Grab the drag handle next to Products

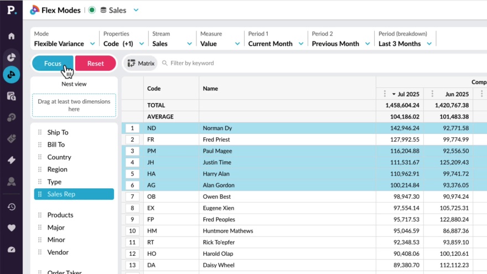click(40, 215)
